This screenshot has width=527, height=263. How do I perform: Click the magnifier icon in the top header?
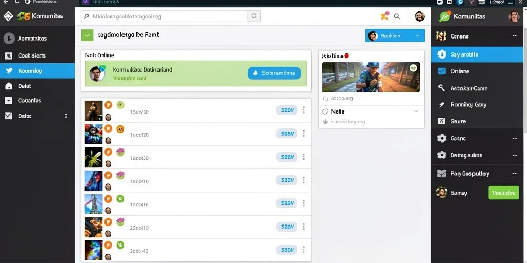397,16
